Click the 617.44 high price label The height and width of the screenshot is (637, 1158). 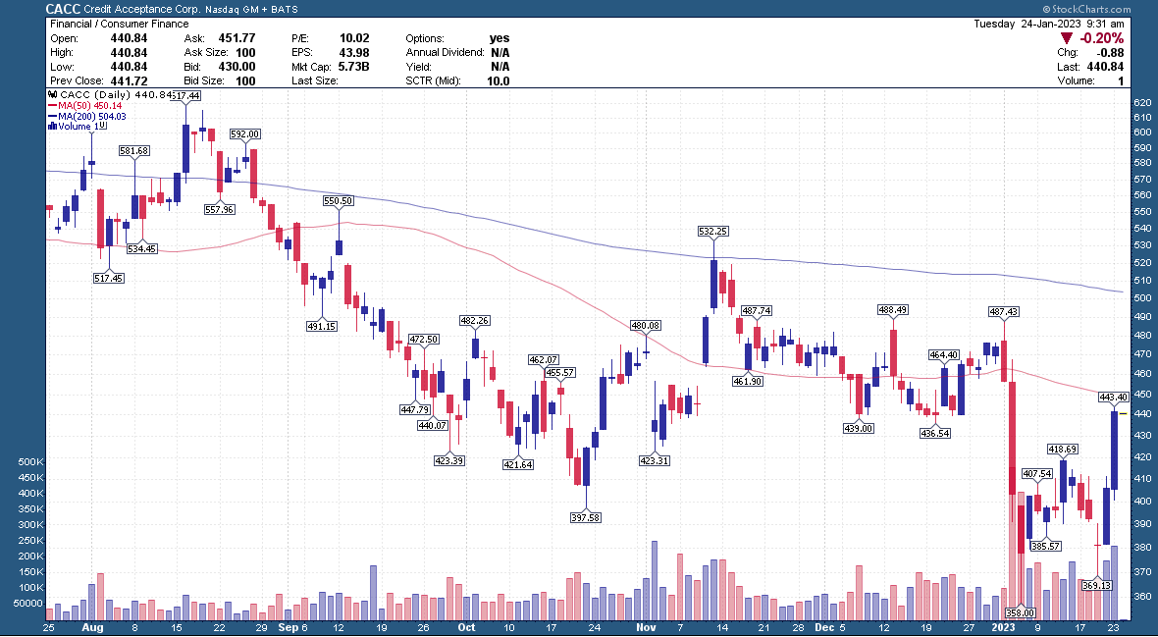click(184, 95)
